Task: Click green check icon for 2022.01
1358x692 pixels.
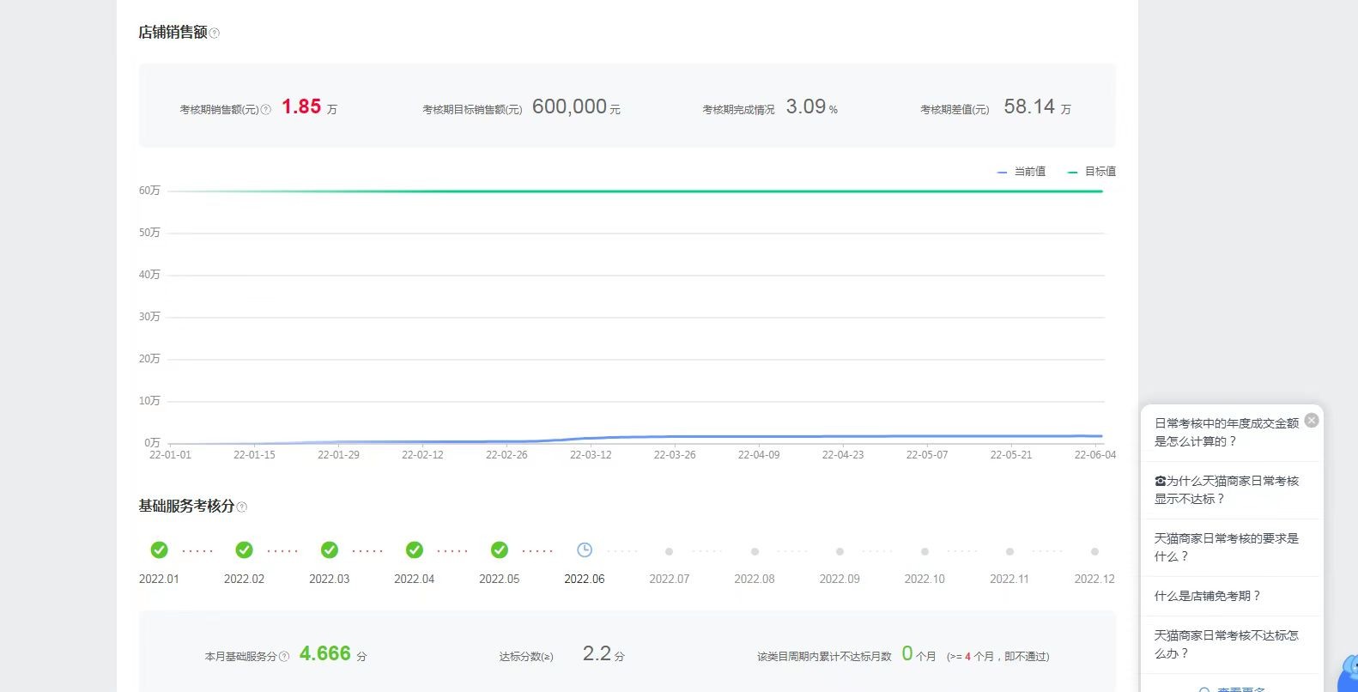Action: (159, 550)
